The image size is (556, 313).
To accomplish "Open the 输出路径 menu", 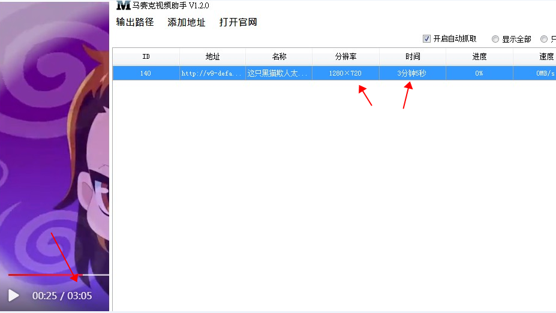I will click(x=135, y=22).
